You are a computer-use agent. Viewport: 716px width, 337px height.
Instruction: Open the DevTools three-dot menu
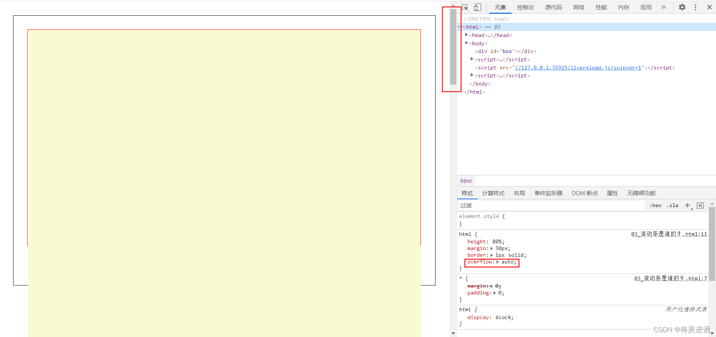point(695,7)
